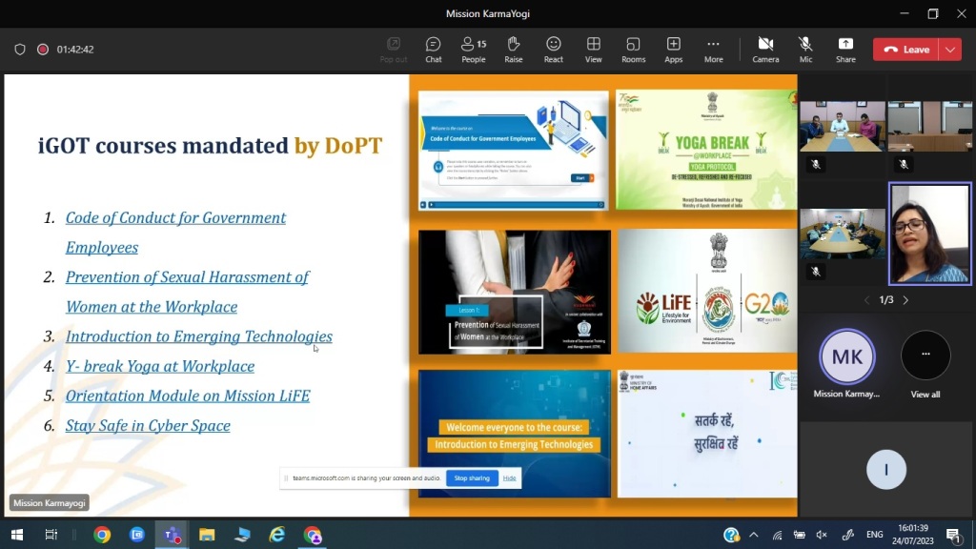The image size is (976, 549).
Task: Switch the ENG input language
Action: coord(875,535)
